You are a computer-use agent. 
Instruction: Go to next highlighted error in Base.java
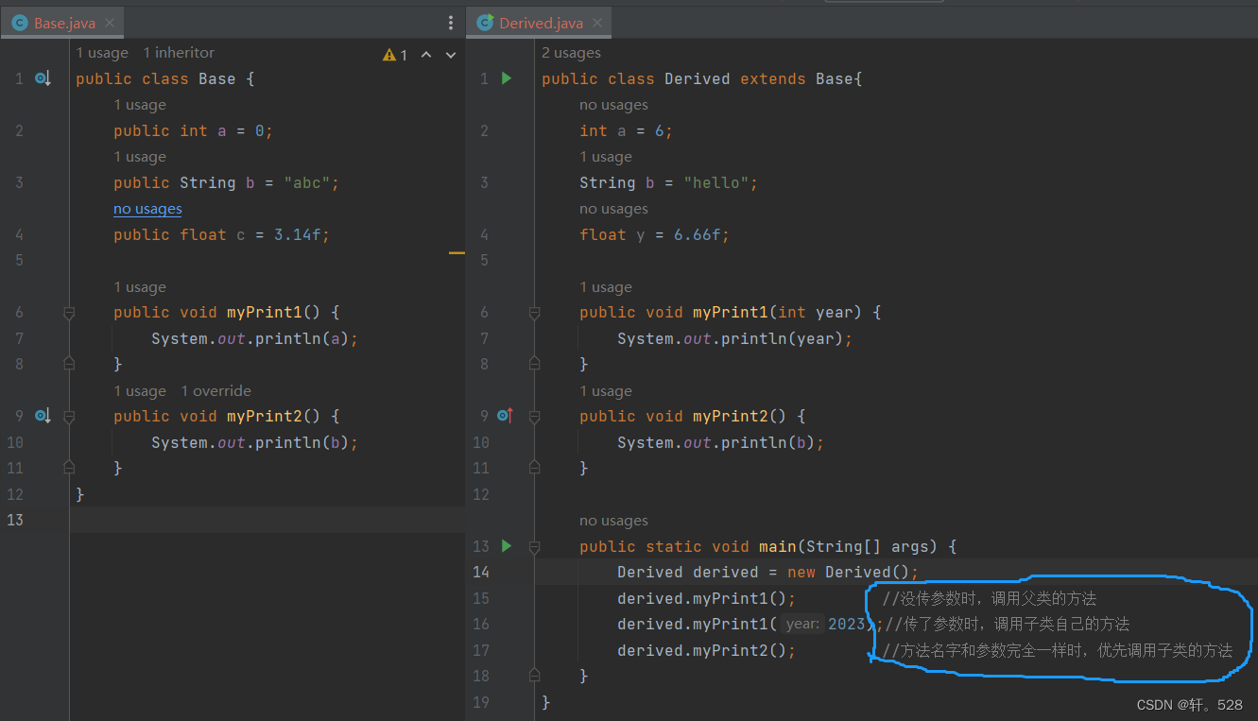pyautogui.click(x=450, y=55)
